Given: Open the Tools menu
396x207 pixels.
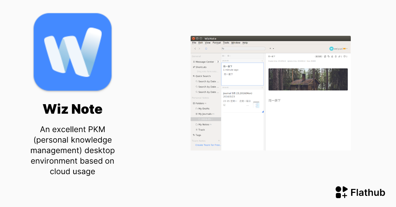Looking at the screenshot, I should tap(226, 43).
